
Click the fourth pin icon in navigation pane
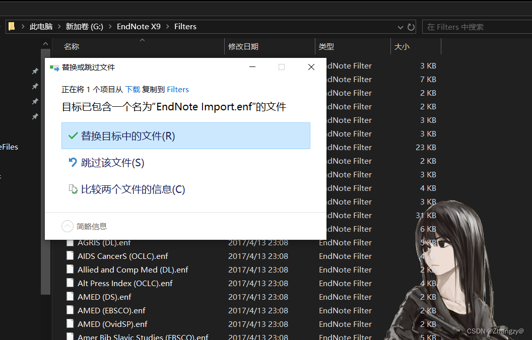click(x=35, y=117)
